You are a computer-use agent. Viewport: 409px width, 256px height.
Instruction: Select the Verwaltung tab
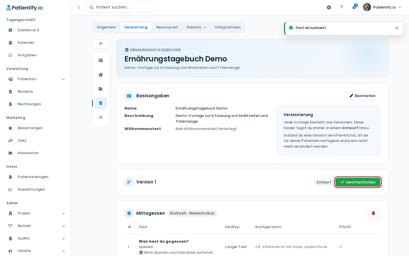pyautogui.click(x=136, y=27)
